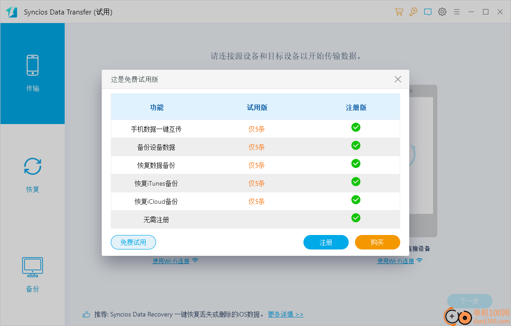Click the thumbs-up recommend icon

86,314
